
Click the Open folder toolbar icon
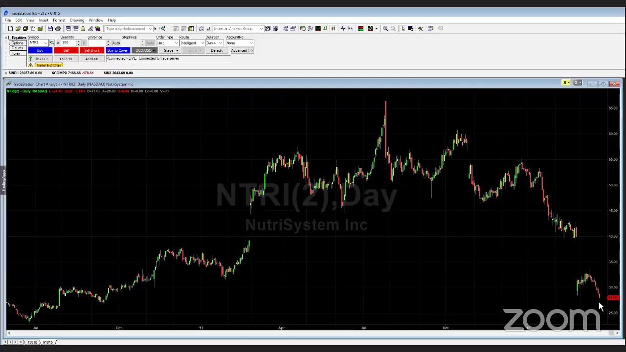18,28
